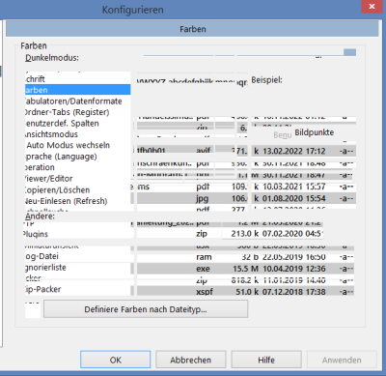The width and height of the screenshot is (386, 376).
Task: Confirm dialog with OK button
Action: 116,360
